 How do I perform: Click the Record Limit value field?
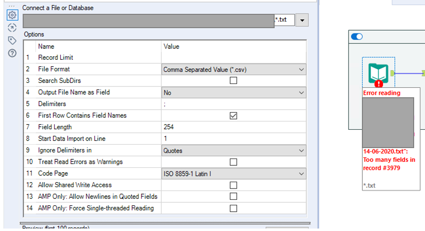(x=234, y=58)
